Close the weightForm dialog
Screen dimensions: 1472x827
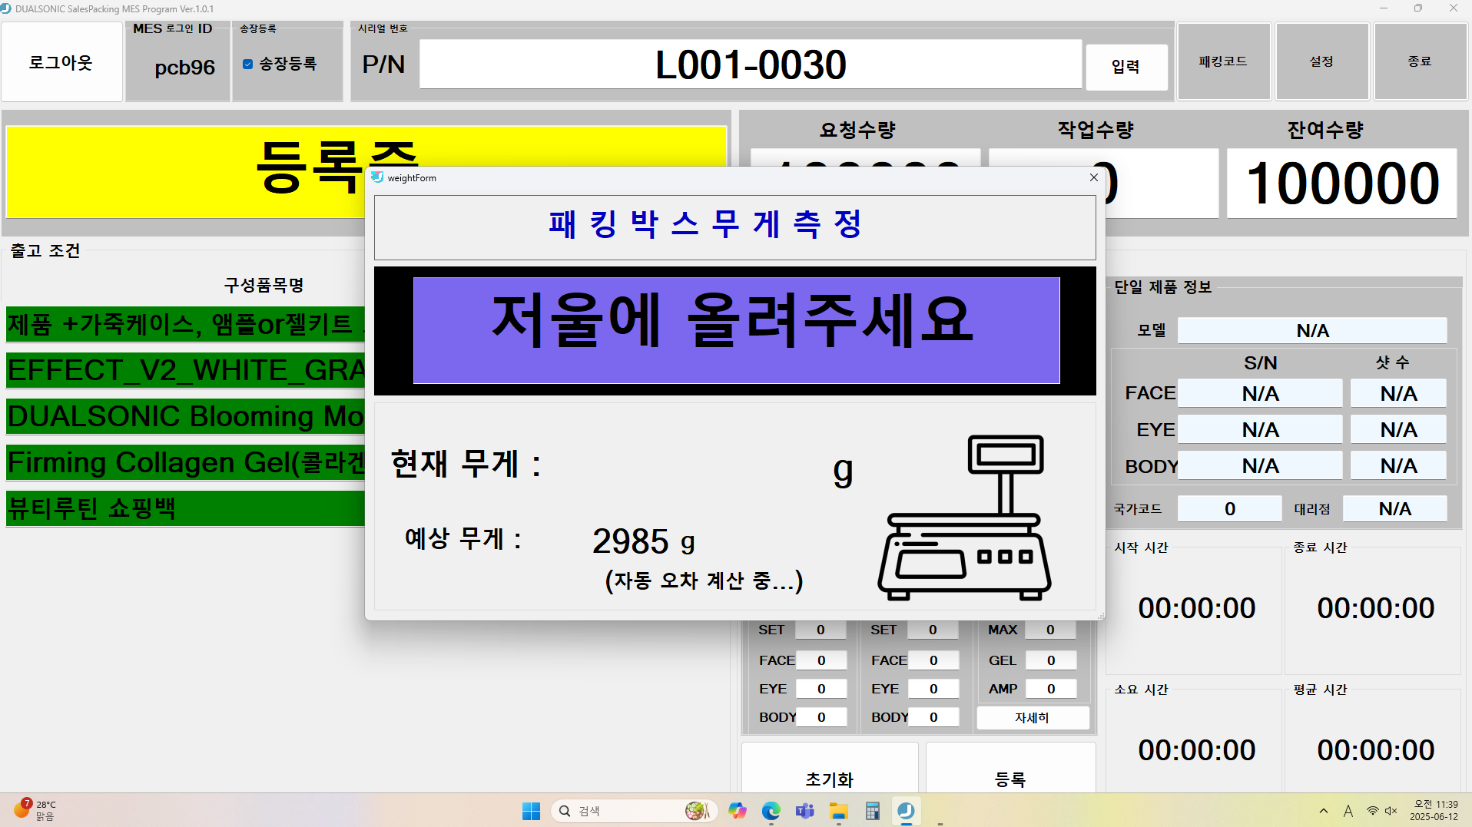pos(1093,177)
